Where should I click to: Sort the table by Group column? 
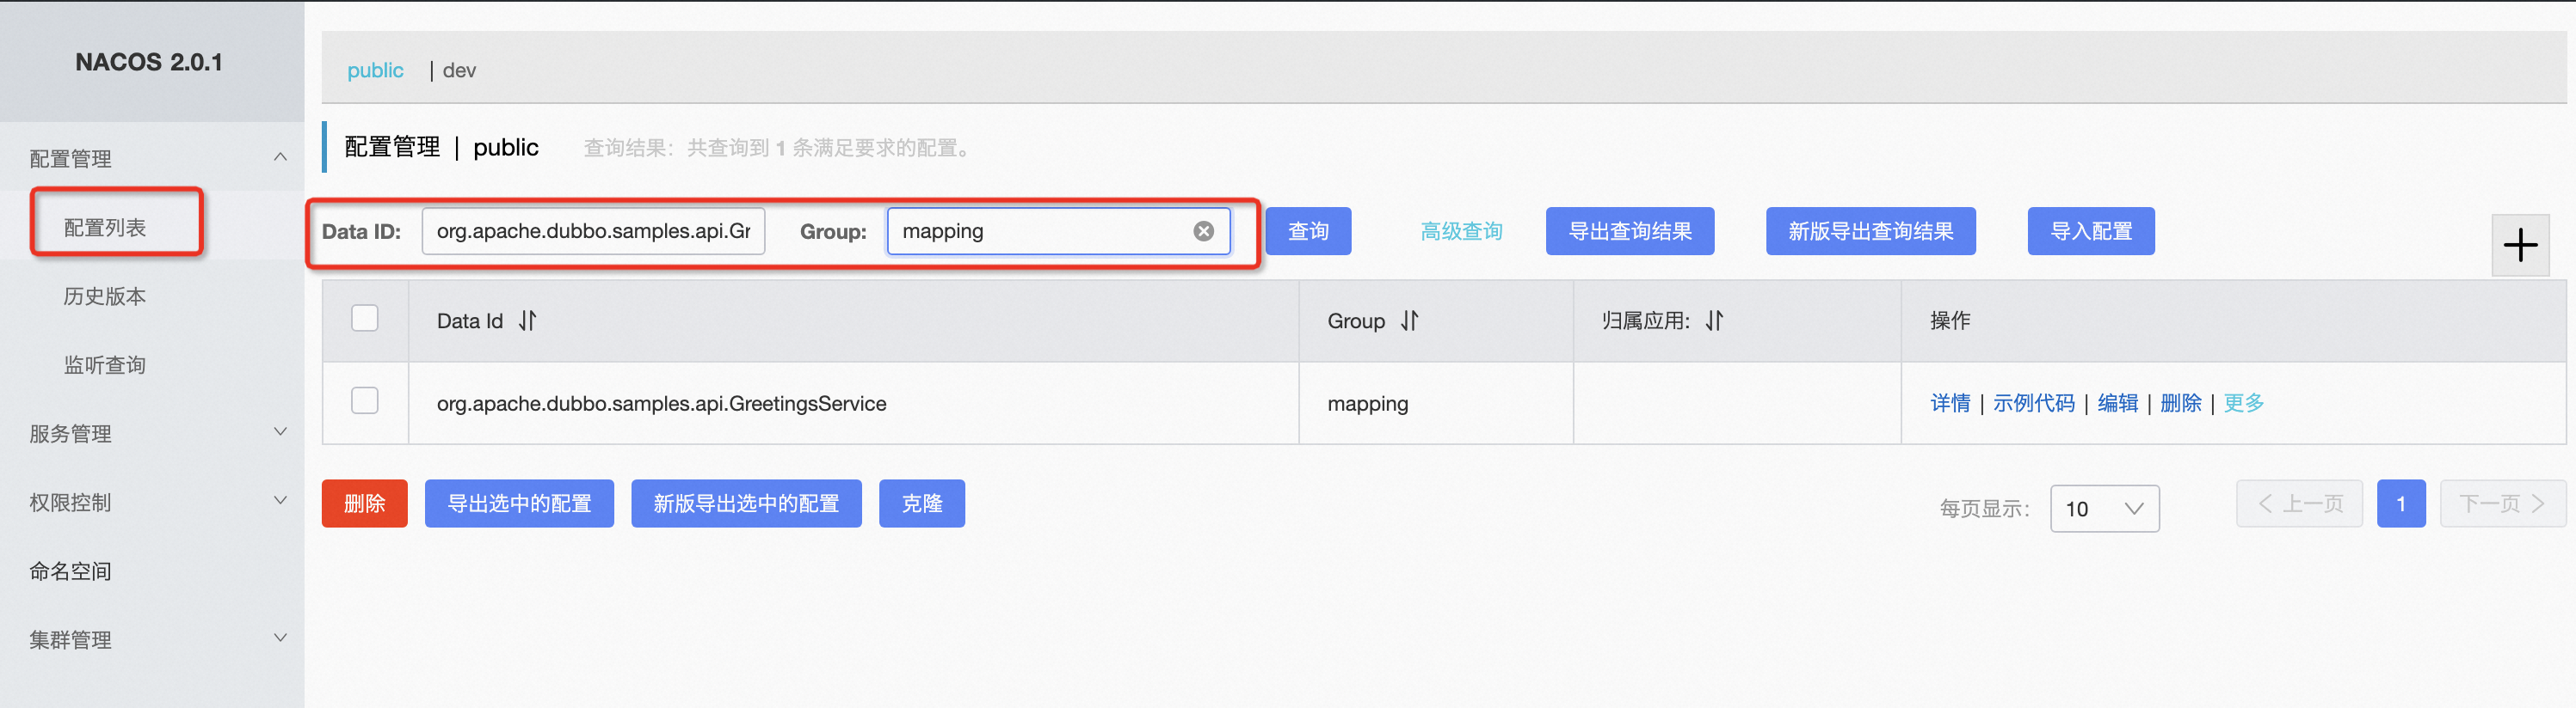click(1409, 320)
